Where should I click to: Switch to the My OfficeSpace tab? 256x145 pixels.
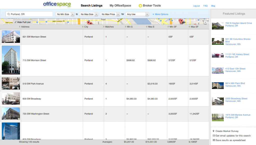(x=120, y=5)
